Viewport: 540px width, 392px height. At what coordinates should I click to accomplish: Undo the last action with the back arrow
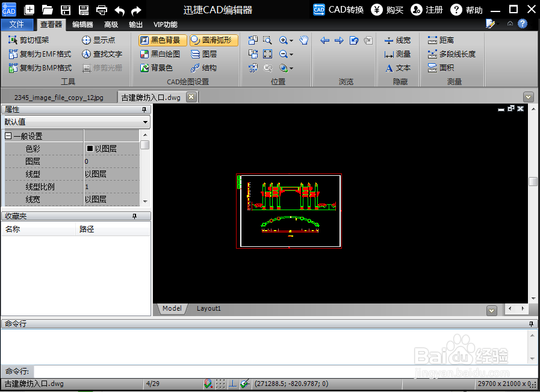click(120, 11)
